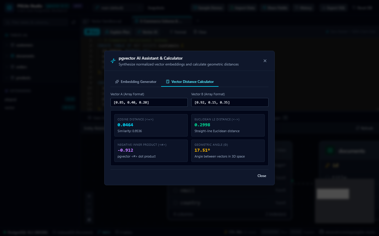This screenshot has width=379, height=236.
Task: Focus the Vector B array input field
Action: coord(230,102)
